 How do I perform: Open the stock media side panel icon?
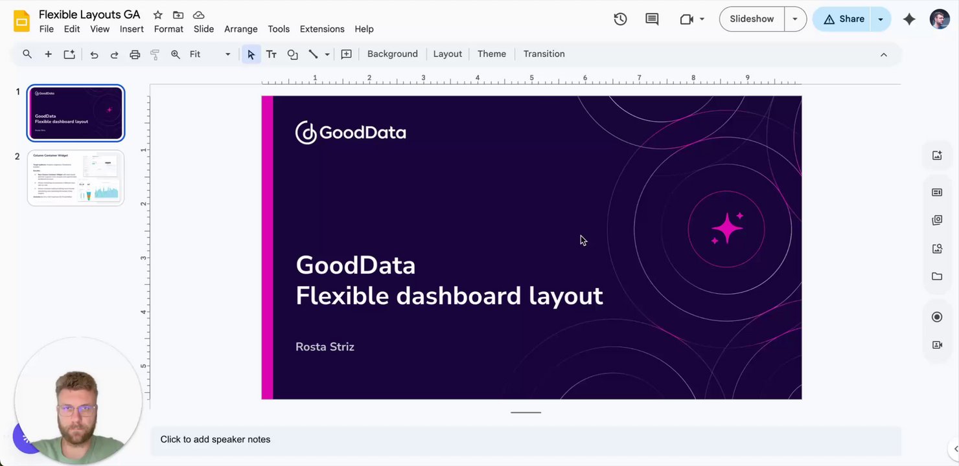937,220
